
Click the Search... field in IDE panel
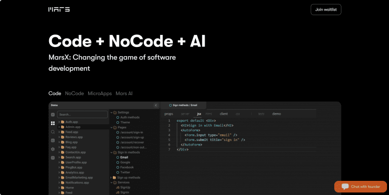click(x=83, y=115)
